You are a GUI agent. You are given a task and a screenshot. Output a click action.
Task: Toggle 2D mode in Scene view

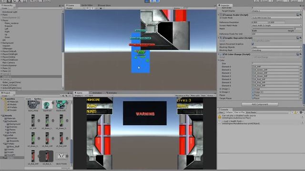click(88, 8)
